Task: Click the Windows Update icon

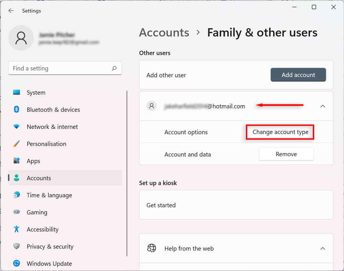Action: coord(16,263)
